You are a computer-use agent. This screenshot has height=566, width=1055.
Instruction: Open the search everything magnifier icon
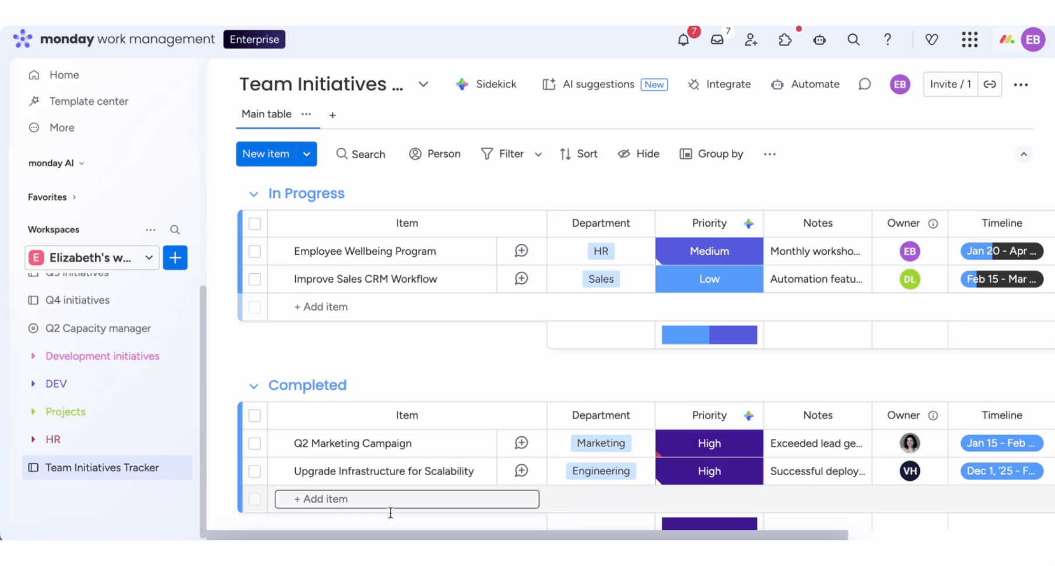(853, 40)
